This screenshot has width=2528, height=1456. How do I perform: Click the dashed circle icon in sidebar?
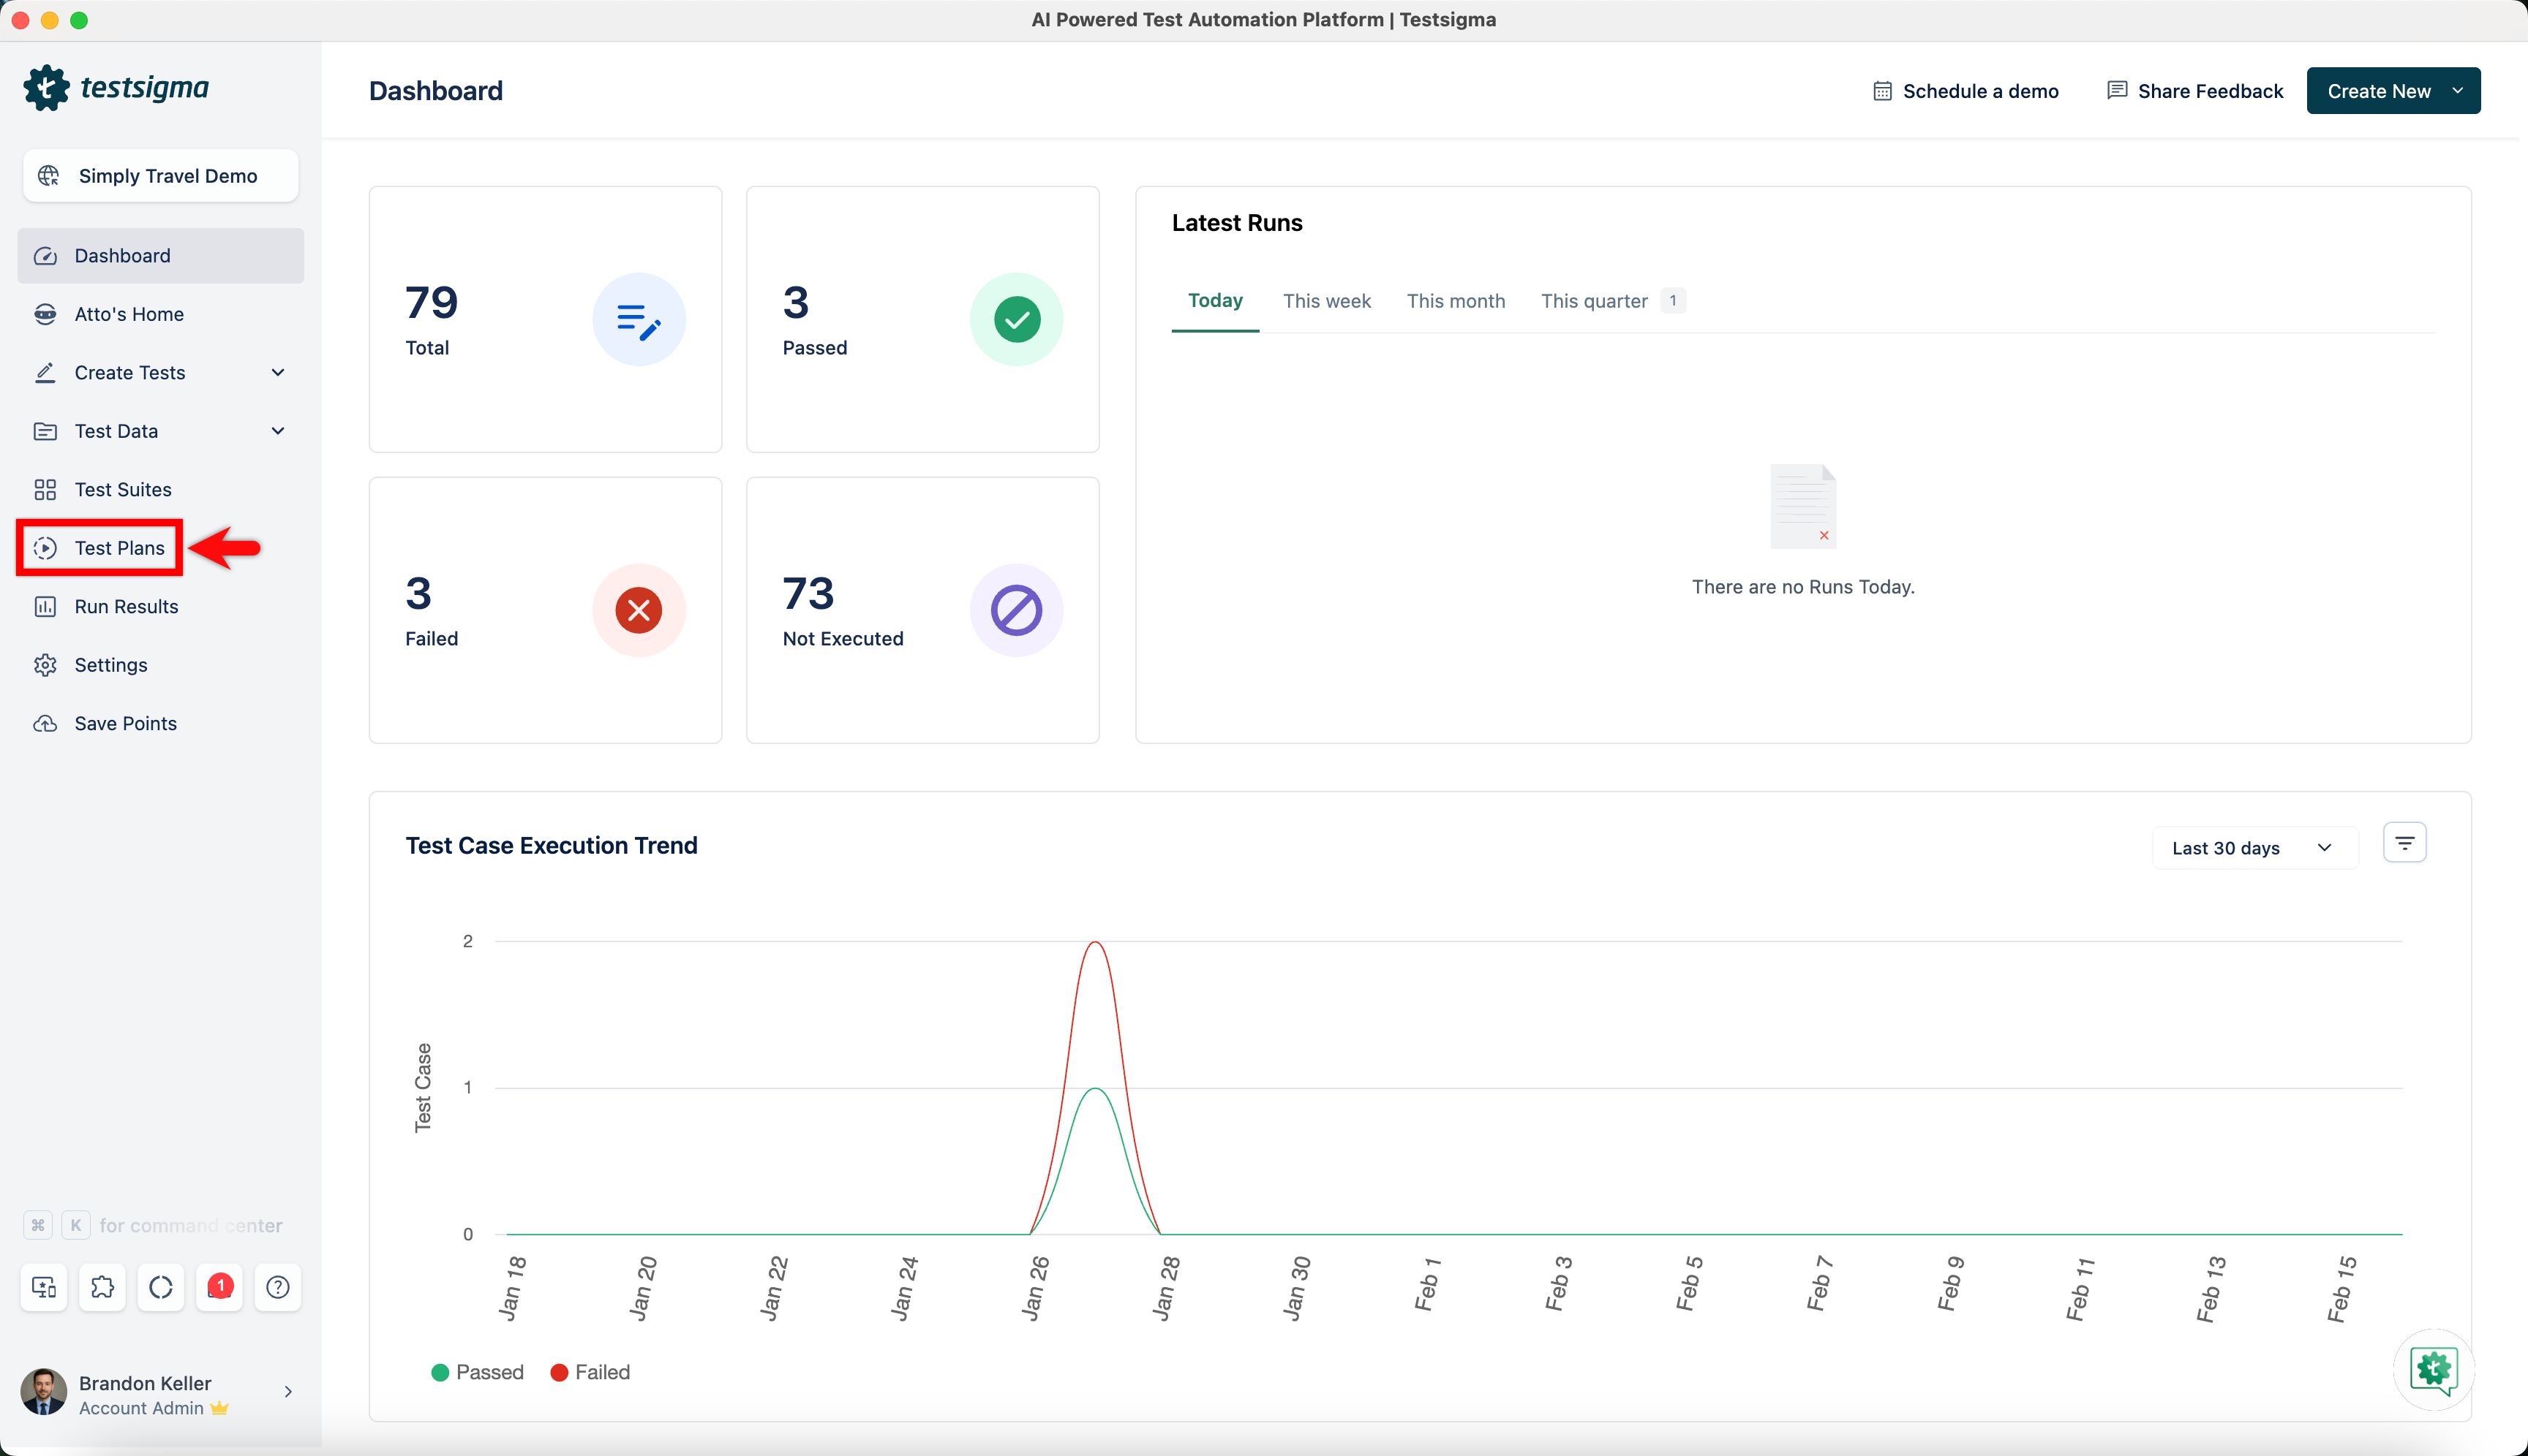pyautogui.click(x=161, y=1287)
